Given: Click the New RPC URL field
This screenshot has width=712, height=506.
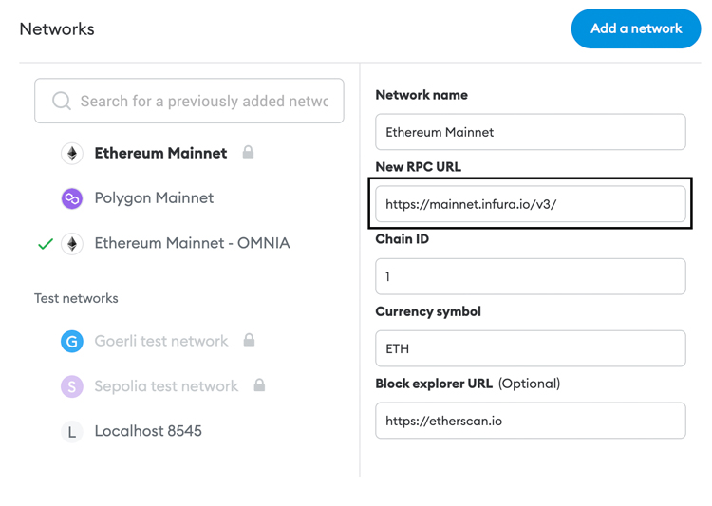Looking at the screenshot, I should [x=531, y=204].
